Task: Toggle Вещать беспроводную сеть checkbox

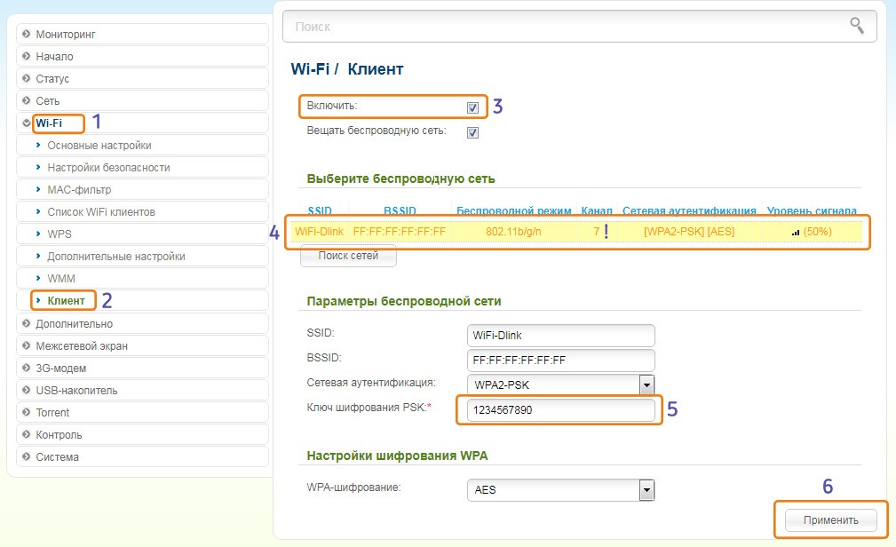Action: (472, 132)
